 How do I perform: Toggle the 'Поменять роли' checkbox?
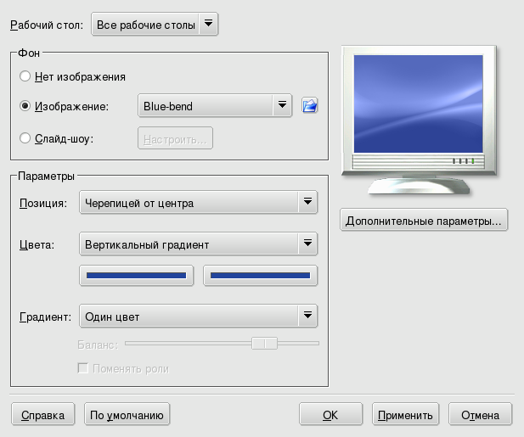tap(83, 368)
